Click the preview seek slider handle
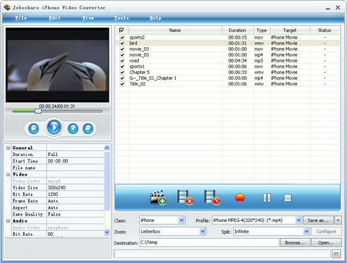347x263 pixels. click(38, 111)
